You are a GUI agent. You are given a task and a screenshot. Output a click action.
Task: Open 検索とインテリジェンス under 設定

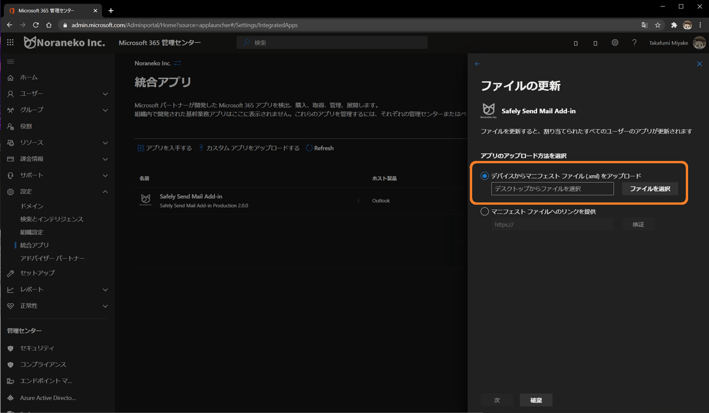tap(52, 219)
